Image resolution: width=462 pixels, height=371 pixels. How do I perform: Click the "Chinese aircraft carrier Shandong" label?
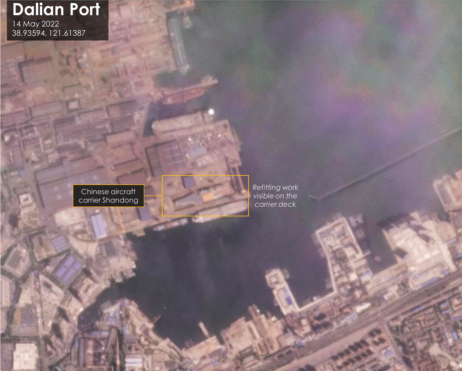(x=108, y=196)
